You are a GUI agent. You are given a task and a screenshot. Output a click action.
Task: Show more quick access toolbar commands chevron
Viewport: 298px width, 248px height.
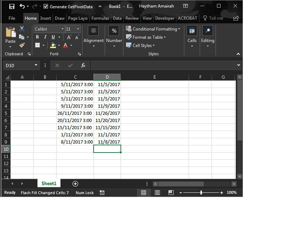100,6
